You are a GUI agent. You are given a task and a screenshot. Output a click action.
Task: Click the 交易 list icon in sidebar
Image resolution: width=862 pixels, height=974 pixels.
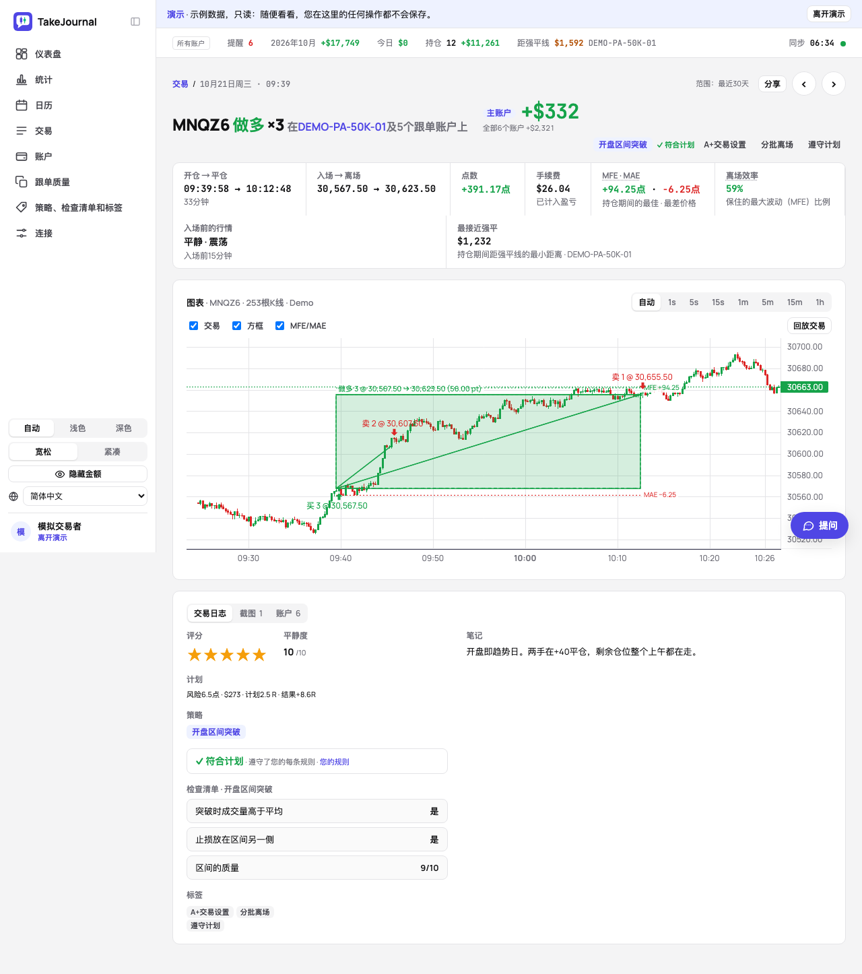click(22, 131)
